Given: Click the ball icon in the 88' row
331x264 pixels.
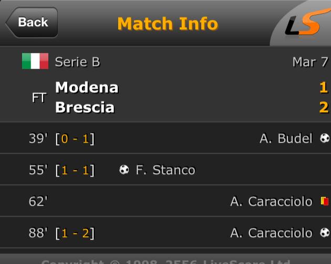Looking at the screenshot, I should [324, 233].
